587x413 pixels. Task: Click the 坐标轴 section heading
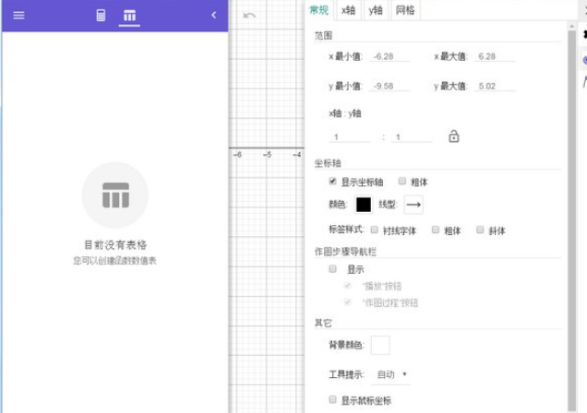(328, 163)
